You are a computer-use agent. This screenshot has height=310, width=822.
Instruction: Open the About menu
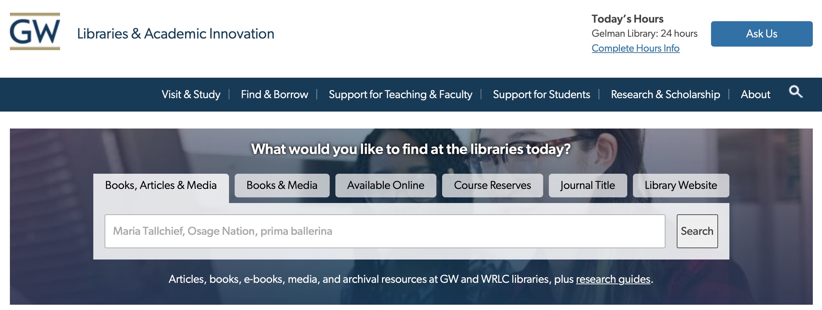[x=755, y=94]
